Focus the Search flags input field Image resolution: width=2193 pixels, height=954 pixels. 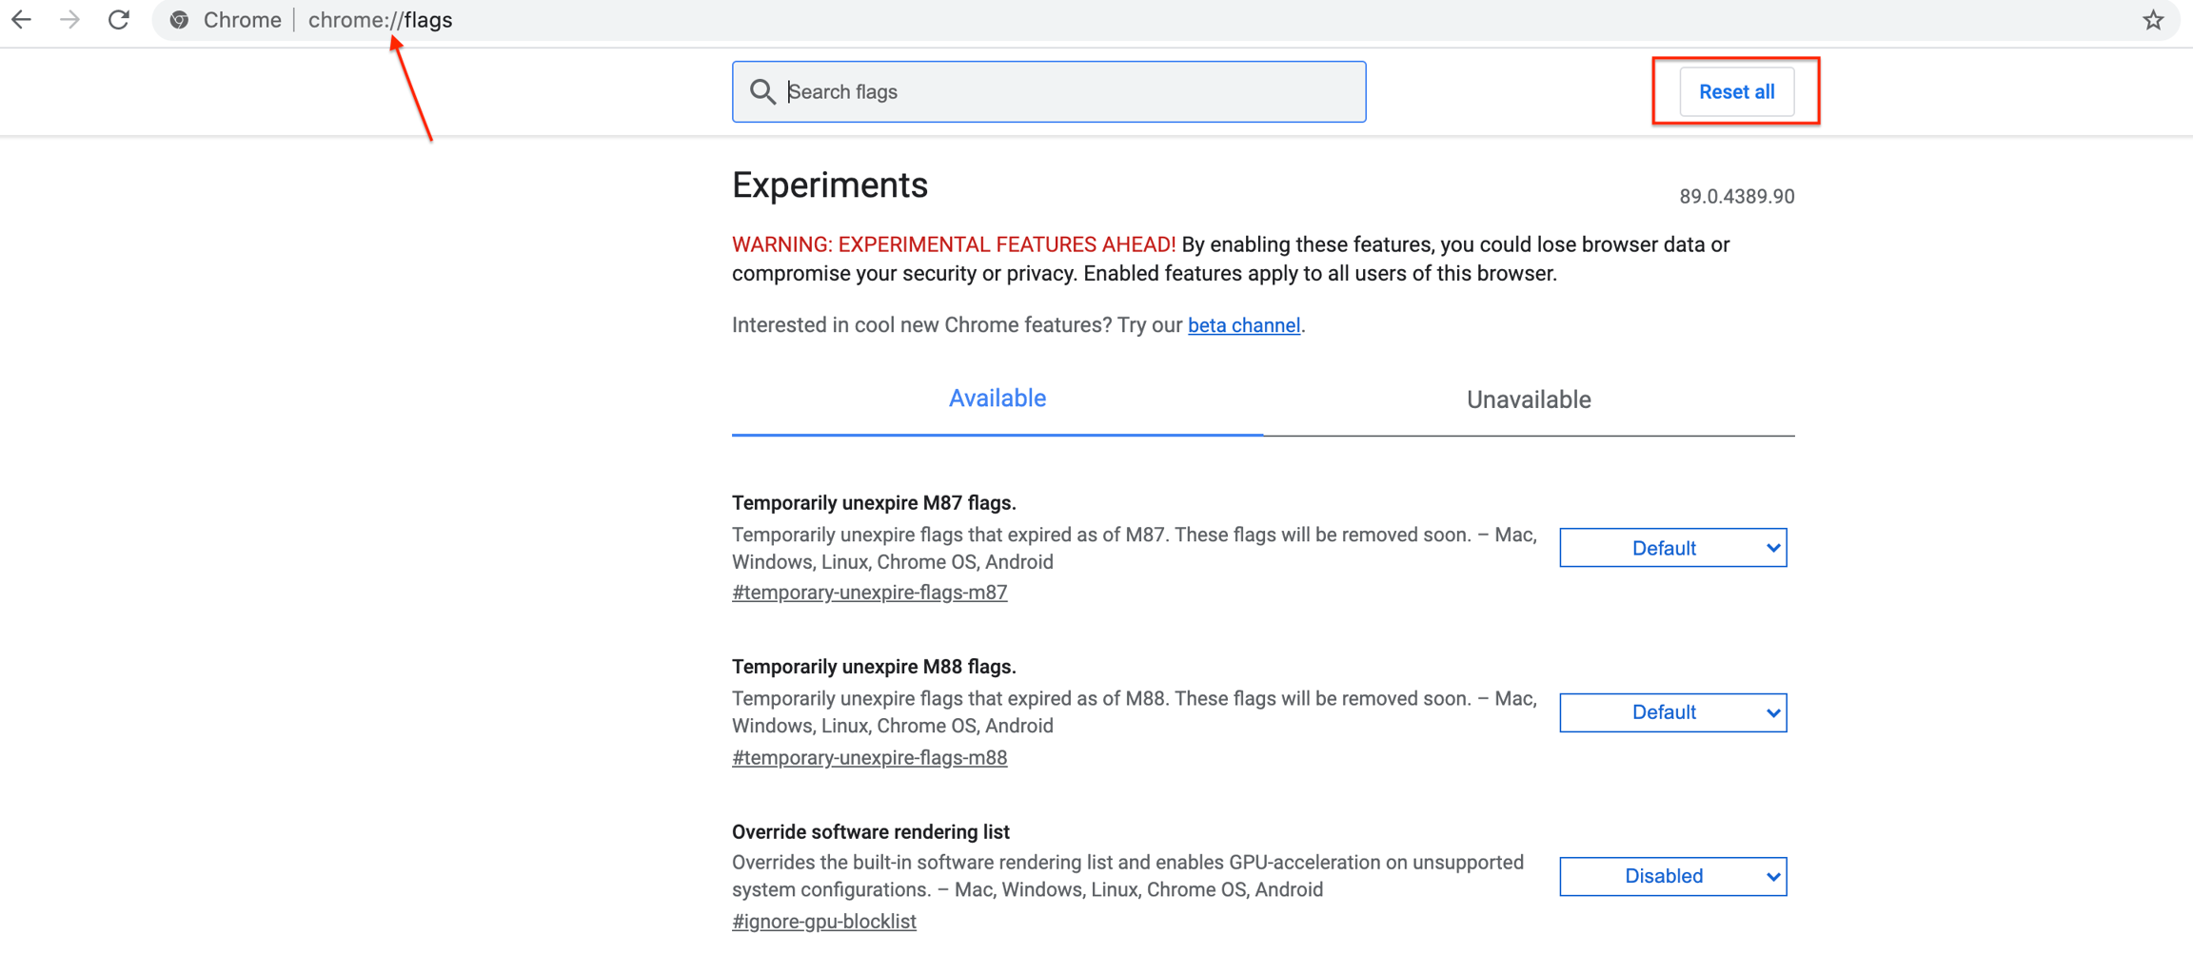(1066, 92)
